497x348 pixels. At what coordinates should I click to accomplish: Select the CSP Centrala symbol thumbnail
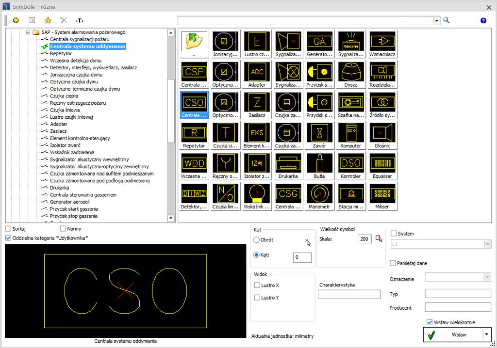194,75
